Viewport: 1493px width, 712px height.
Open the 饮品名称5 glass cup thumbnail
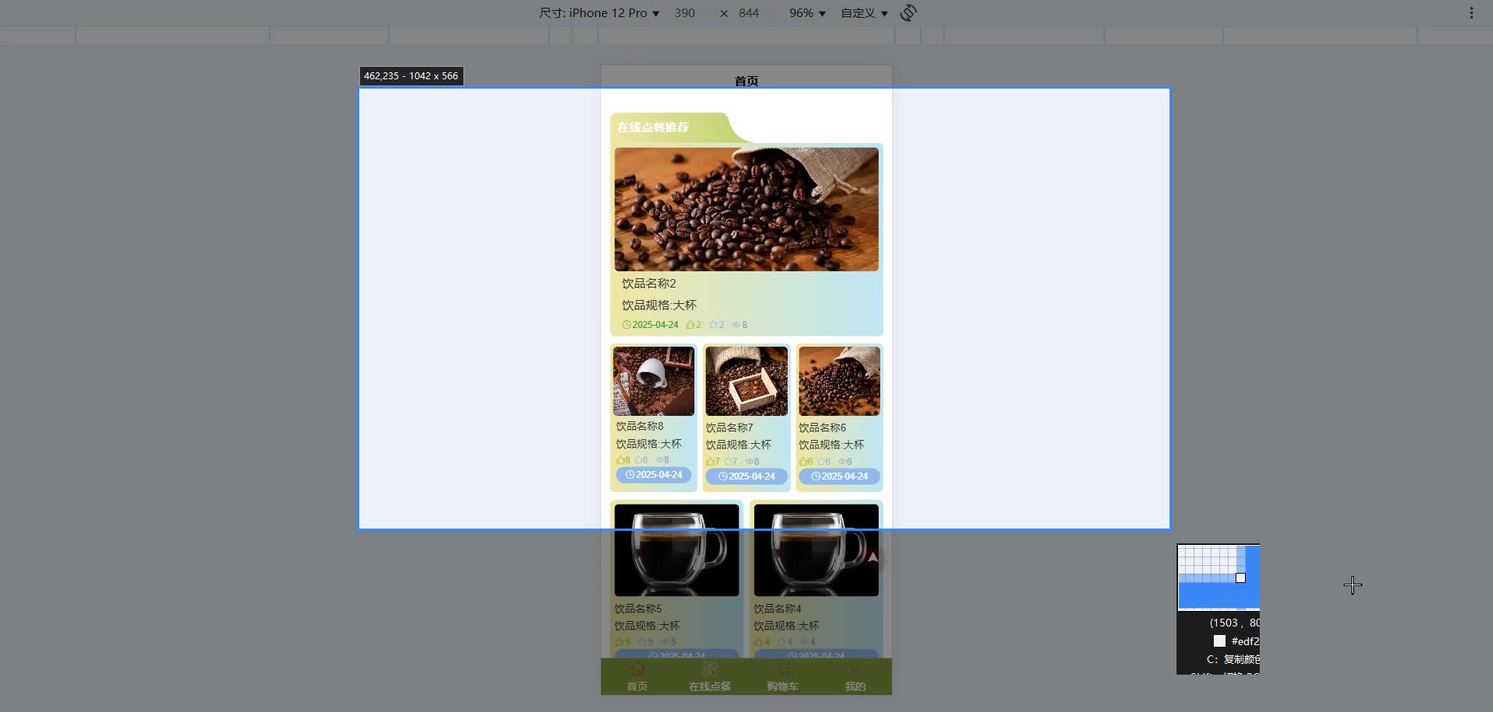coord(677,550)
